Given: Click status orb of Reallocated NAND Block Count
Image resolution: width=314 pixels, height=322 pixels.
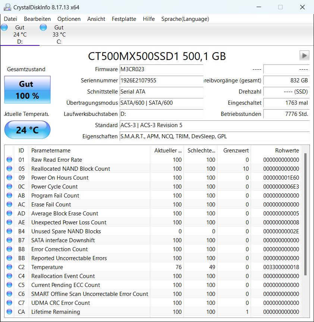Looking at the screenshot, I should pyautogui.click(x=9, y=168).
